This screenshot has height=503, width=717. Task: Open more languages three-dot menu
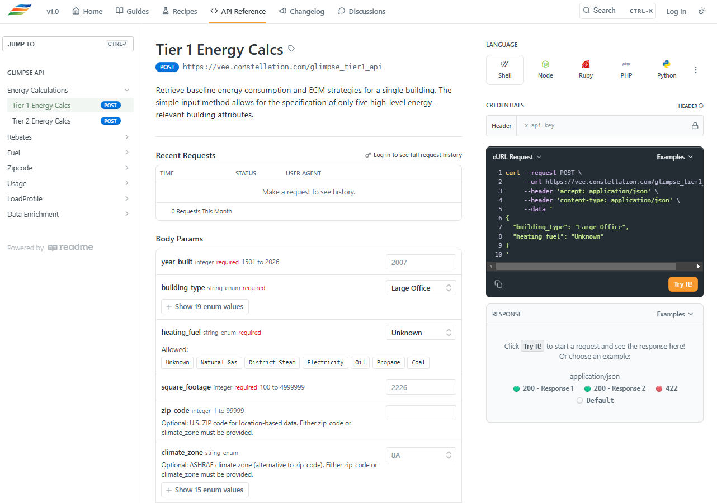(696, 70)
